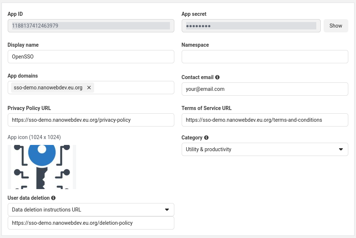This screenshot has width=356, height=238.
Task: Open the Category dropdown showing Utility & productivity
Action: point(264,149)
